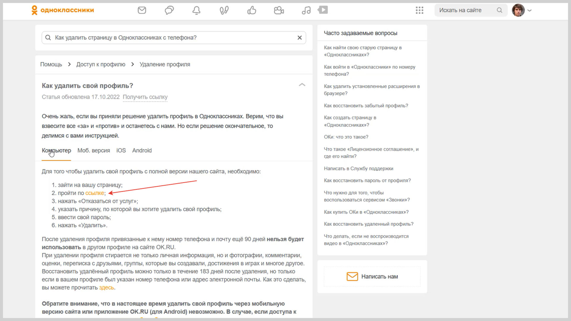
Task: Click 'Получить ссылку' link
Action: (145, 97)
